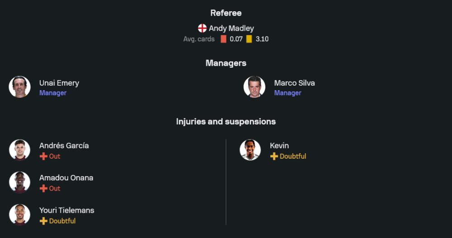Open referee Andy Madley's page
The width and height of the screenshot is (452, 238).
point(231,28)
